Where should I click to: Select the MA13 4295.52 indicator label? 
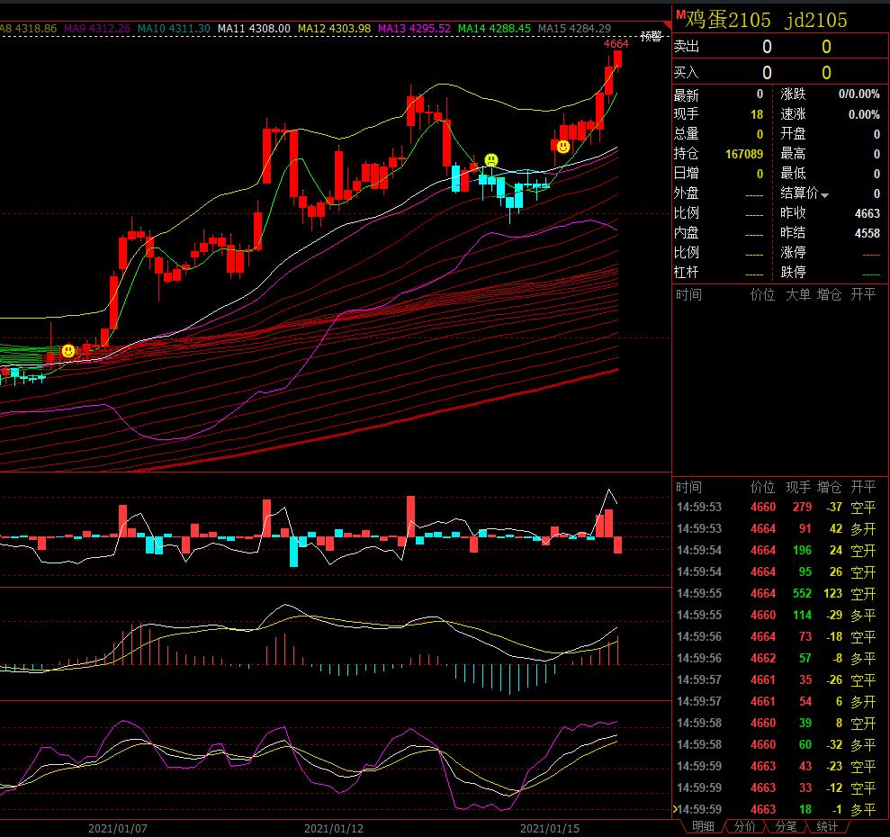[x=414, y=28]
